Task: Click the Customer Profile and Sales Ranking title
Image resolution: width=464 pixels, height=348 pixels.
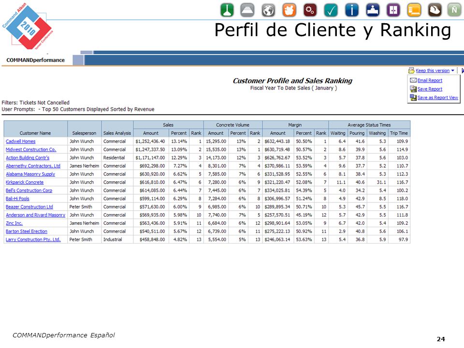Action: tap(292, 81)
